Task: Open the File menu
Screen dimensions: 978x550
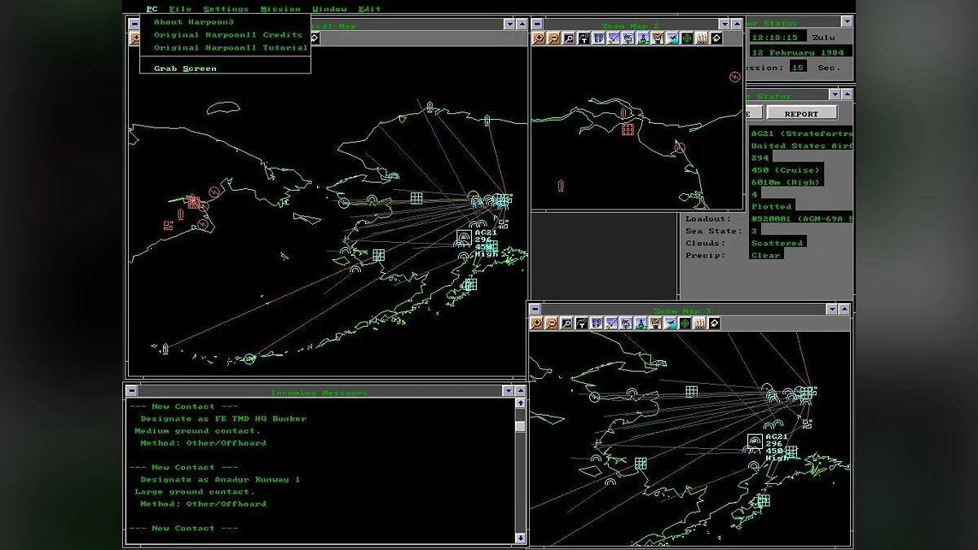Action: pyautogui.click(x=180, y=9)
